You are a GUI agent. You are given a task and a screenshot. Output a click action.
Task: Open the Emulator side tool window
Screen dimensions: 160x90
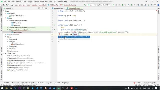tap(159, 76)
